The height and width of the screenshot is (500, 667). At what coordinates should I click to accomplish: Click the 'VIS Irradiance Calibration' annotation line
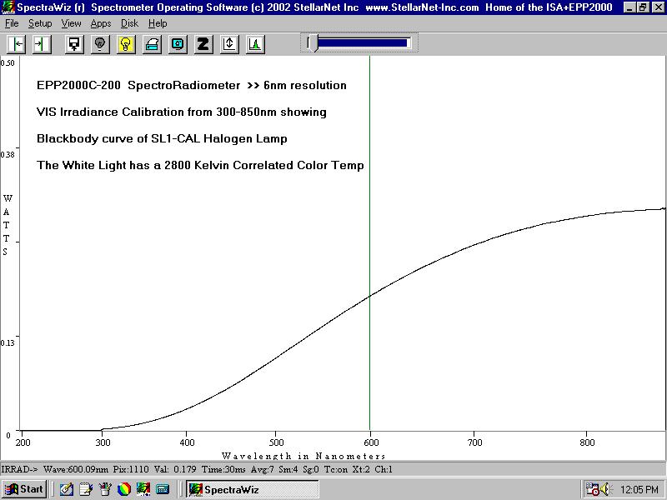182,112
